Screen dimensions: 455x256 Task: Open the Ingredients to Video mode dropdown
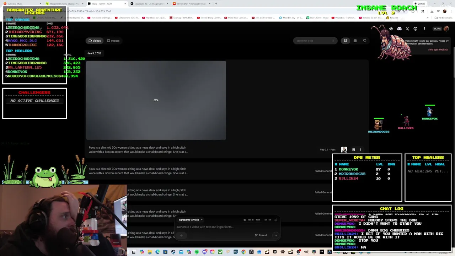(191, 220)
